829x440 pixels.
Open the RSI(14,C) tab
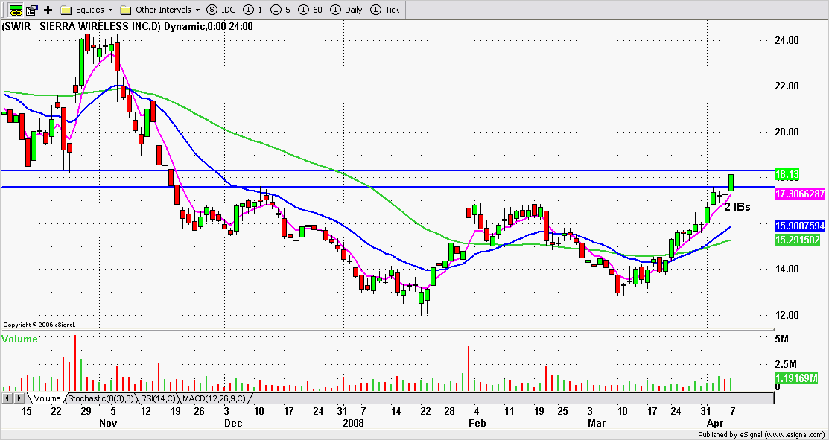(158, 398)
